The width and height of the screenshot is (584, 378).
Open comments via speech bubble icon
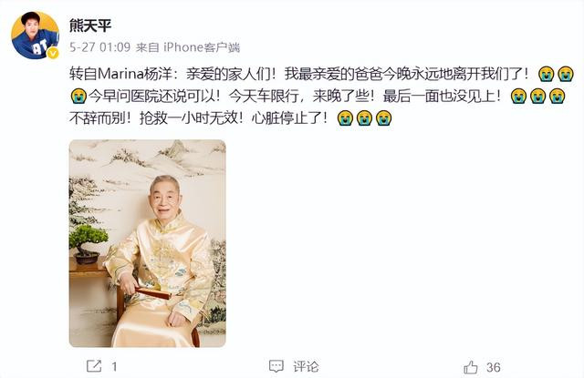pyautogui.click(x=276, y=366)
